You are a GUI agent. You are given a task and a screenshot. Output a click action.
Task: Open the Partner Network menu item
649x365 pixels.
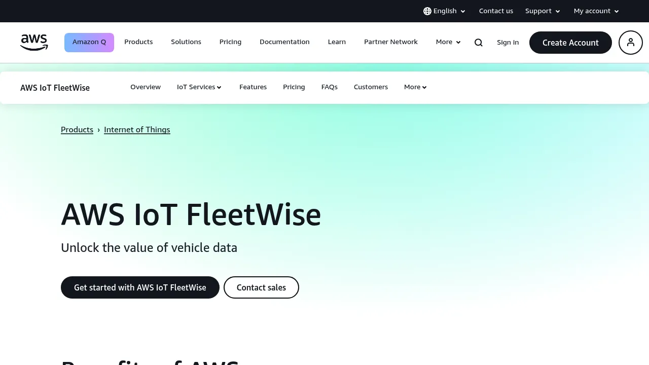click(391, 42)
